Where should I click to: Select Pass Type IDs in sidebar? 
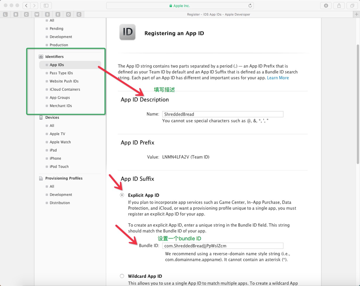pos(61,73)
